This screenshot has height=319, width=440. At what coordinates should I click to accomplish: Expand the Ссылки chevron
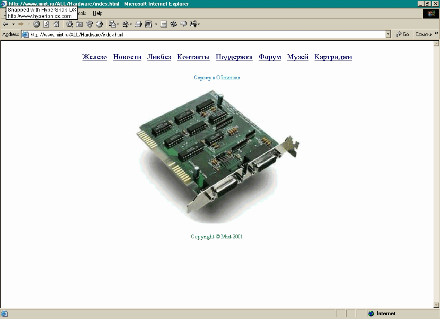437,33
